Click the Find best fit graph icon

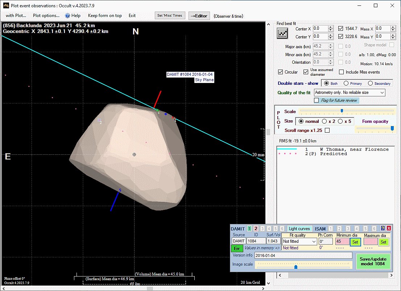click(x=282, y=33)
